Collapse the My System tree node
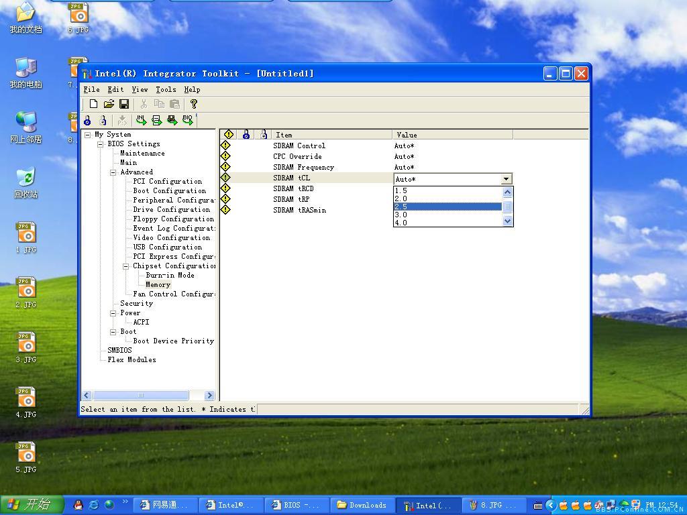The height and width of the screenshot is (515, 687). (x=88, y=134)
